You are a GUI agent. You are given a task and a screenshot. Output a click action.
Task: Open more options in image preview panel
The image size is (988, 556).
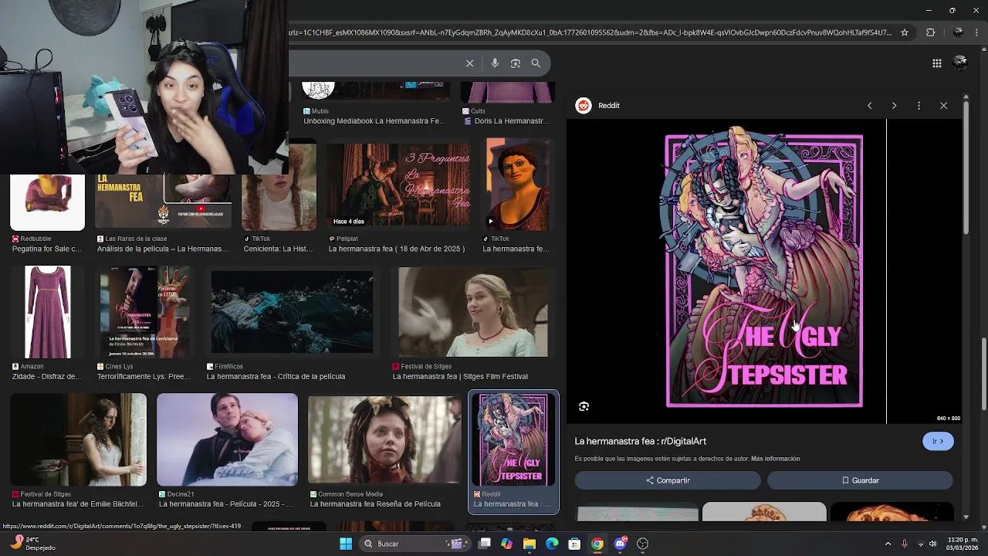pyautogui.click(x=919, y=106)
